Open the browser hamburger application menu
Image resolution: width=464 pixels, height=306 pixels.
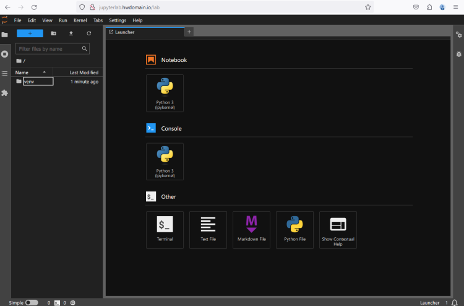tap(456, 7)
